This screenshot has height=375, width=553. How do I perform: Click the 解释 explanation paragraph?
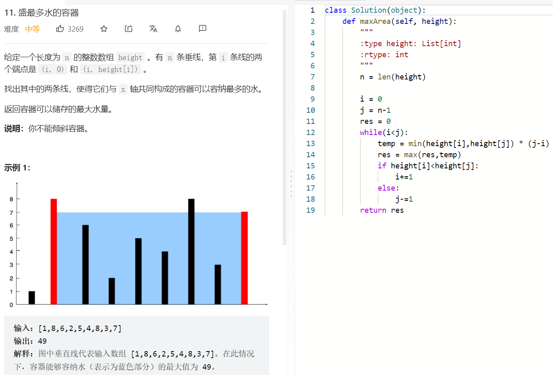[134, 360]
